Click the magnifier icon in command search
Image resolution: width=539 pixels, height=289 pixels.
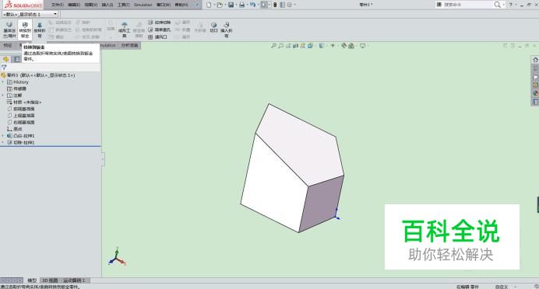pyautogui.click(x=497, y=5)
